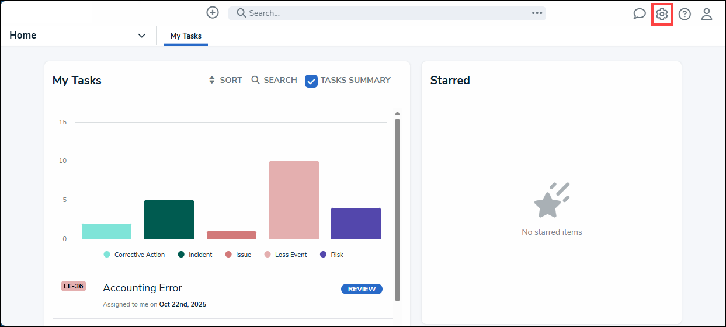Toggle the Corrective Action legend item

point(134,255)
